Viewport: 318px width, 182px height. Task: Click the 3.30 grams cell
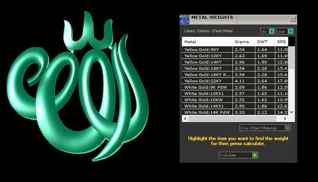(244, 112)
